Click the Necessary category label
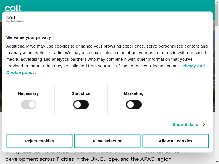Screen dimensions: 219x164 pos(28,93)
